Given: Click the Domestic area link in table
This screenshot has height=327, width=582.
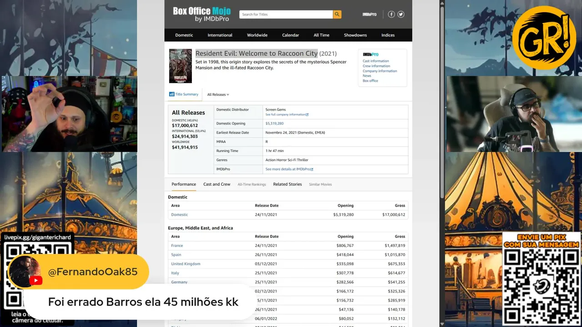Looking at the screenshot, I should [180, 214].
